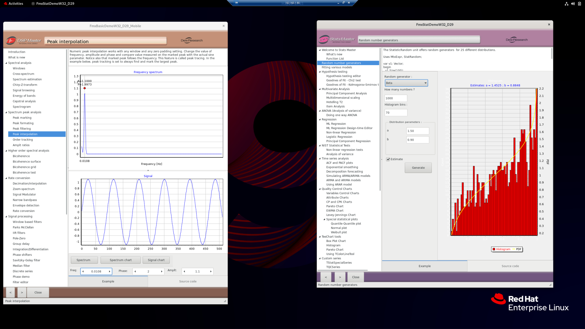Viewport: 585px width, 329px height.
Task: Collapse Special statistical plots node
Action: point(324,219)
